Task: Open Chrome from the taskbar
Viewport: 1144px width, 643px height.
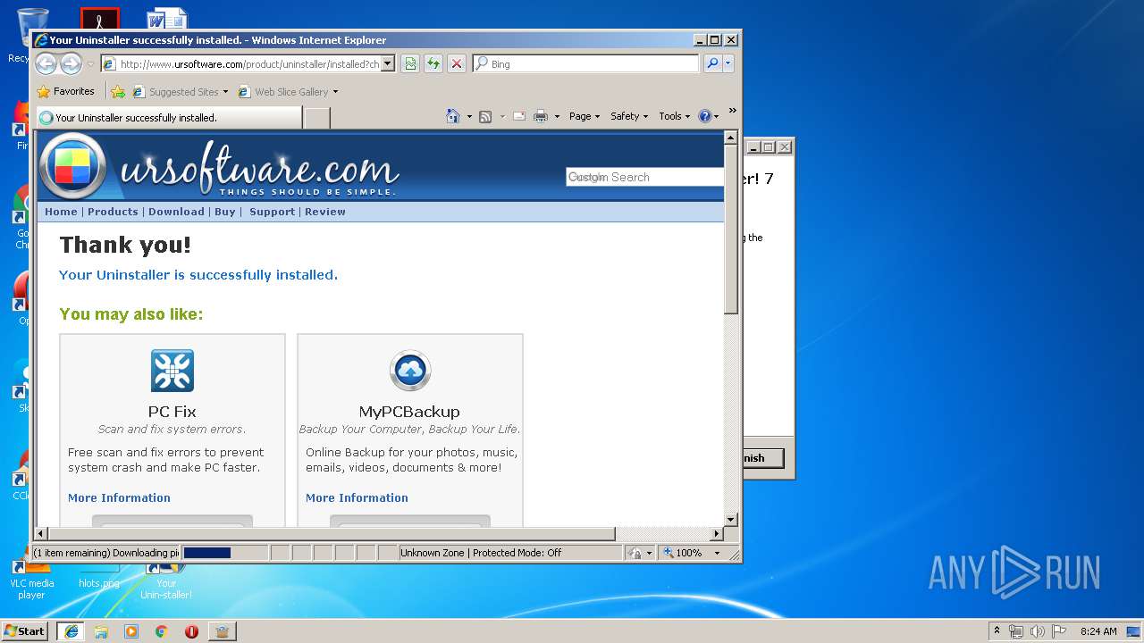Action: [162, 631]
